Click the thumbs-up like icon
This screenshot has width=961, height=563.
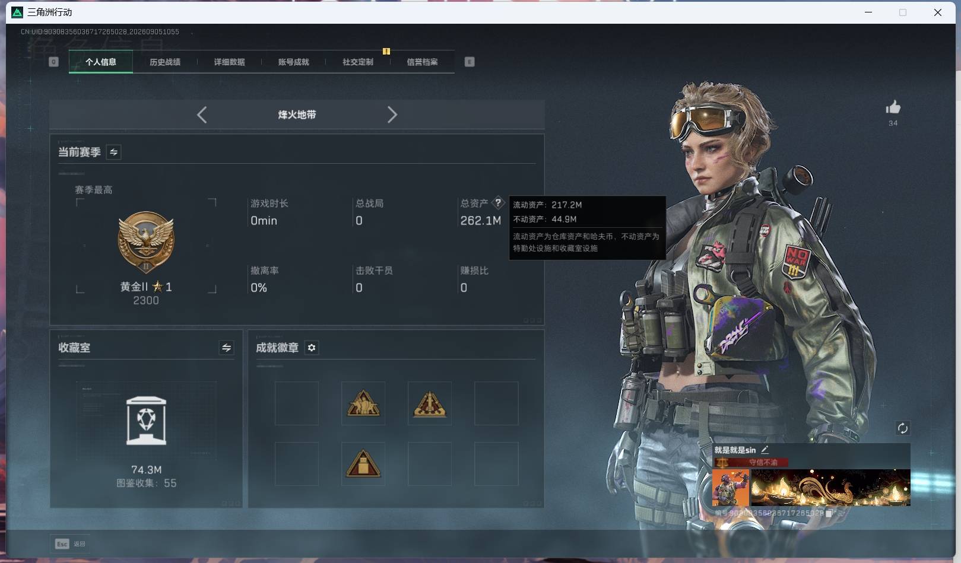point(893,107)
